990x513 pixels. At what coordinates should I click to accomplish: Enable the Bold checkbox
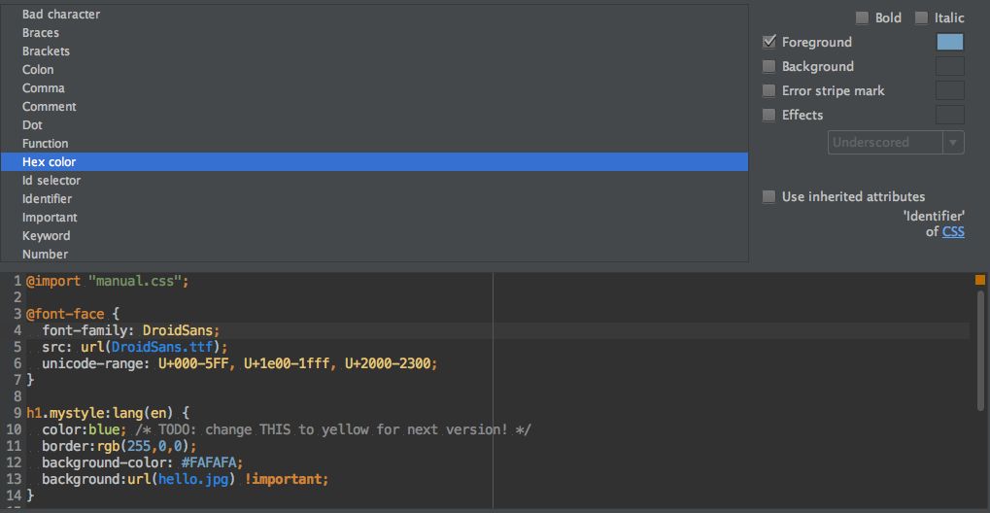(862, 18)
